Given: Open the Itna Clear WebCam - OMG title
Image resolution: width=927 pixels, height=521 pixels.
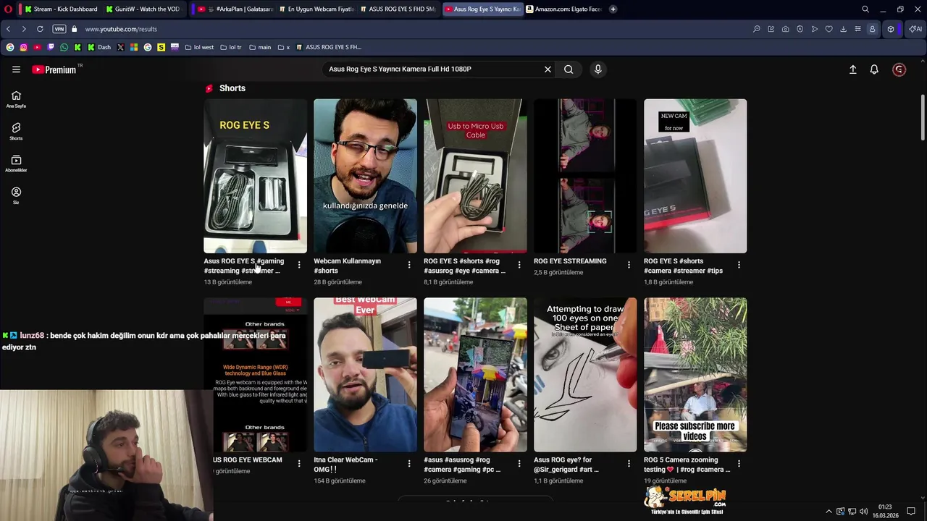Looking at the screenshot, I should pos(345,465).
